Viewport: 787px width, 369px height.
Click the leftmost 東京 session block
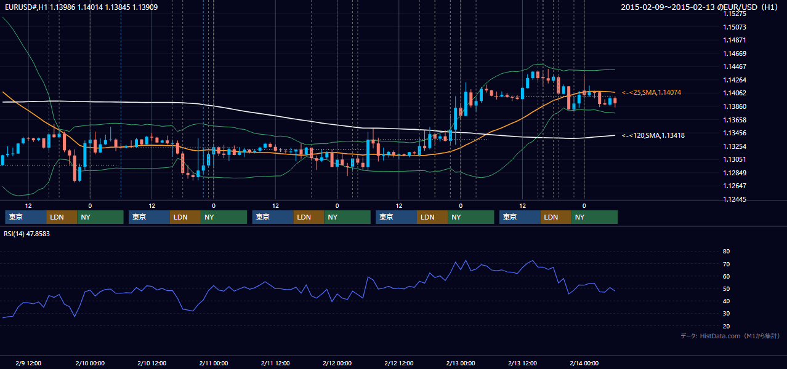point(26,217)
